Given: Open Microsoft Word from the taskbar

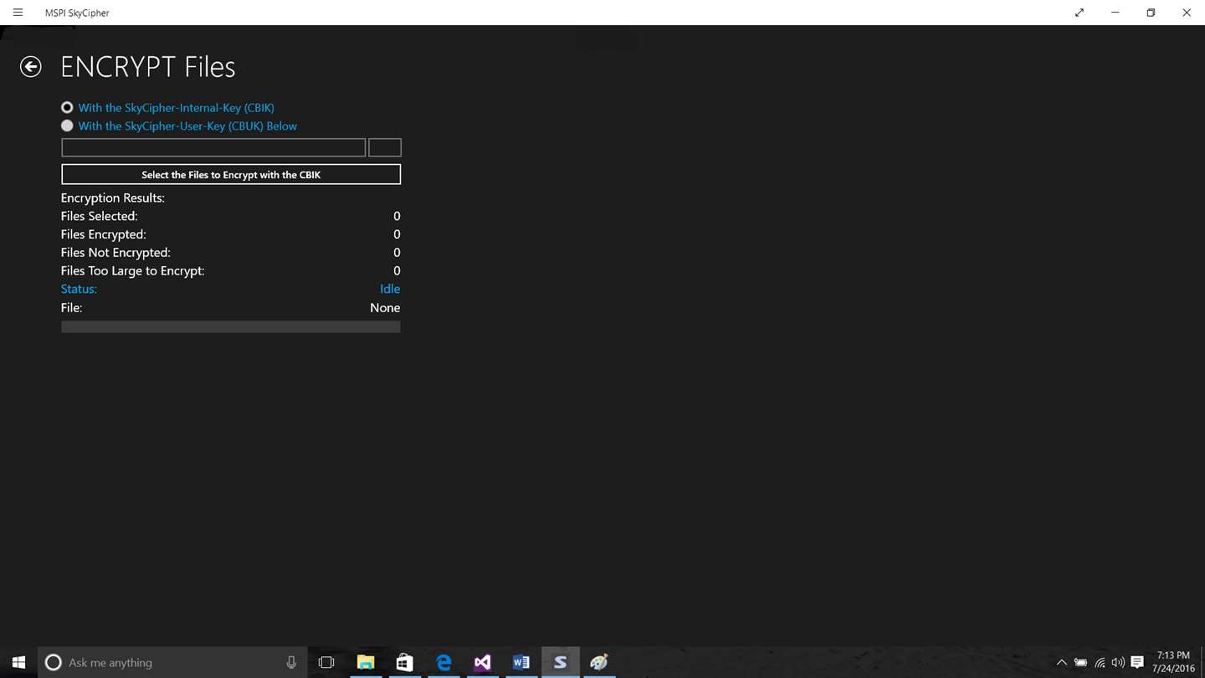Looking at the screenshot, I should tap(521, 662).
